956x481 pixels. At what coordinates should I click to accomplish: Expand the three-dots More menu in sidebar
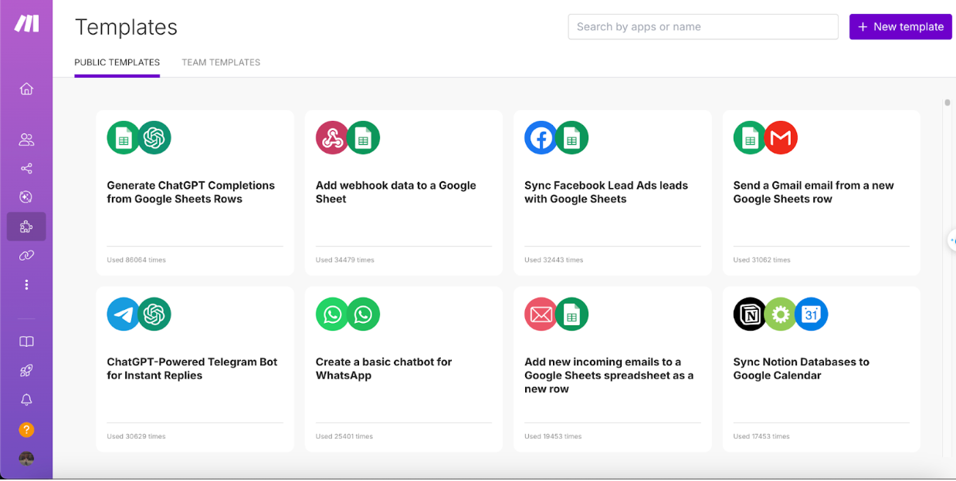(26, 284)
